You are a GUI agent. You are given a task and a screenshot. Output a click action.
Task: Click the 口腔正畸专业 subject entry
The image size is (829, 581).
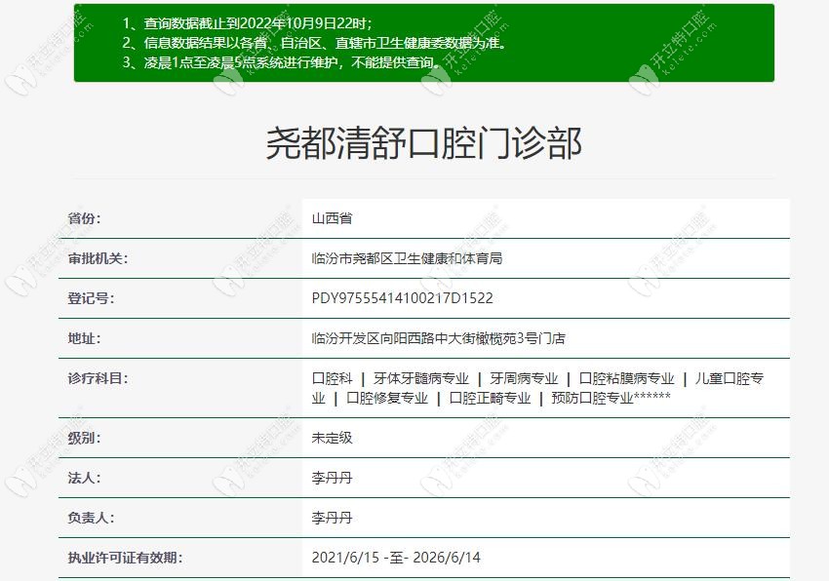(490, 398)
